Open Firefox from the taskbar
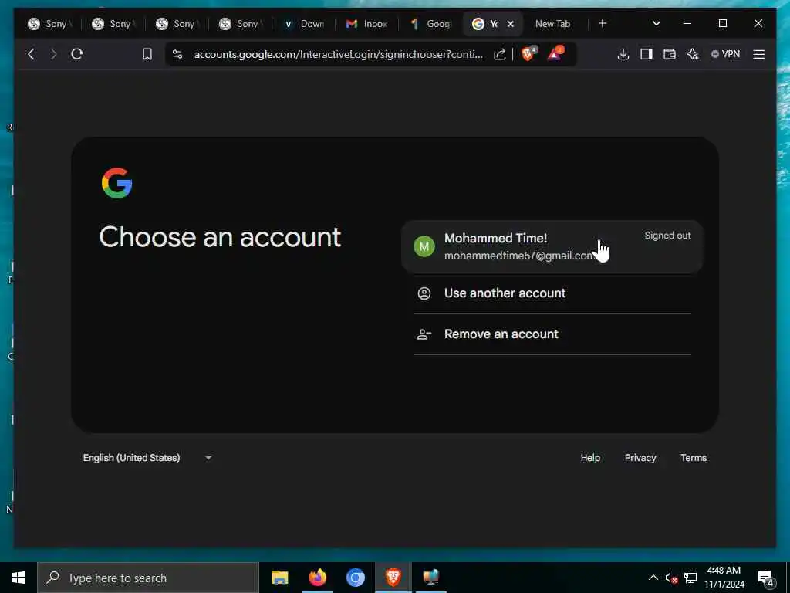 [317, 578]
